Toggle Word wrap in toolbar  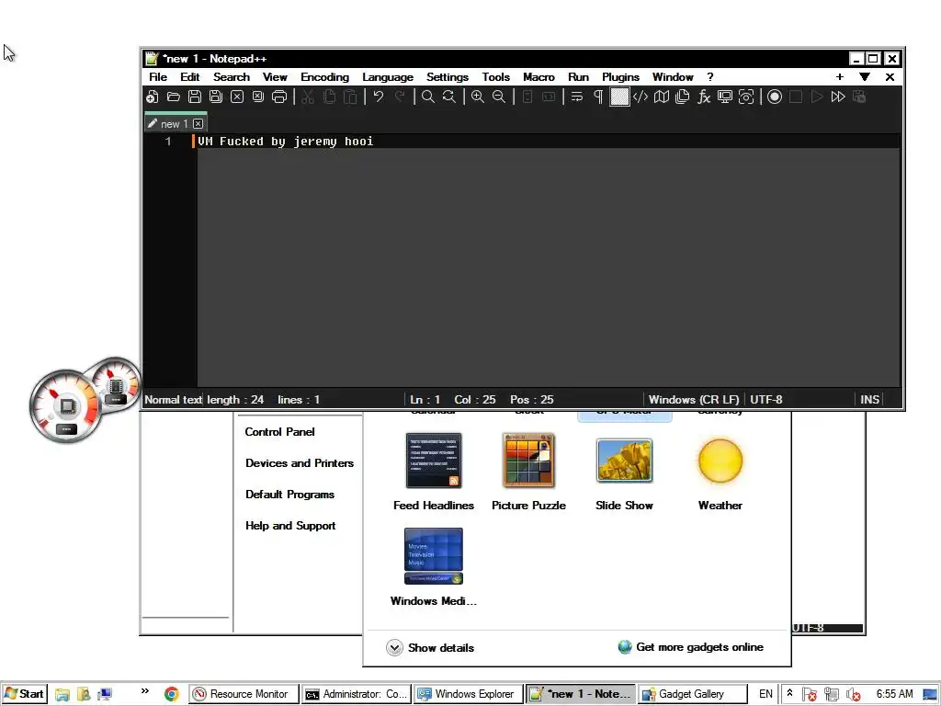coord(577,97)
